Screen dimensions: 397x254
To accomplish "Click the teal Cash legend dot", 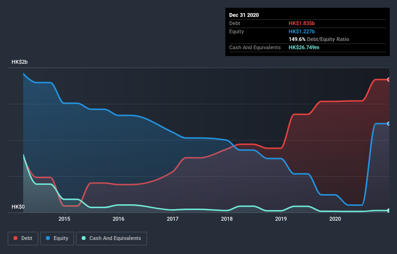I will coord(84,238).
